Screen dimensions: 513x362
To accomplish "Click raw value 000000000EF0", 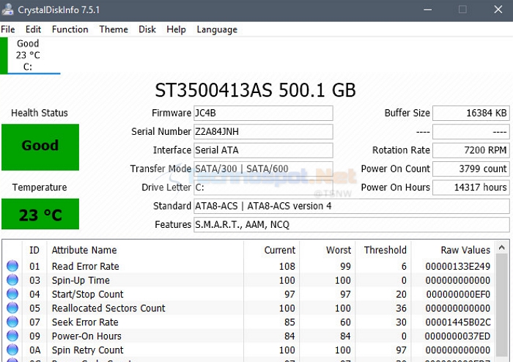I will tap(458, 295).
